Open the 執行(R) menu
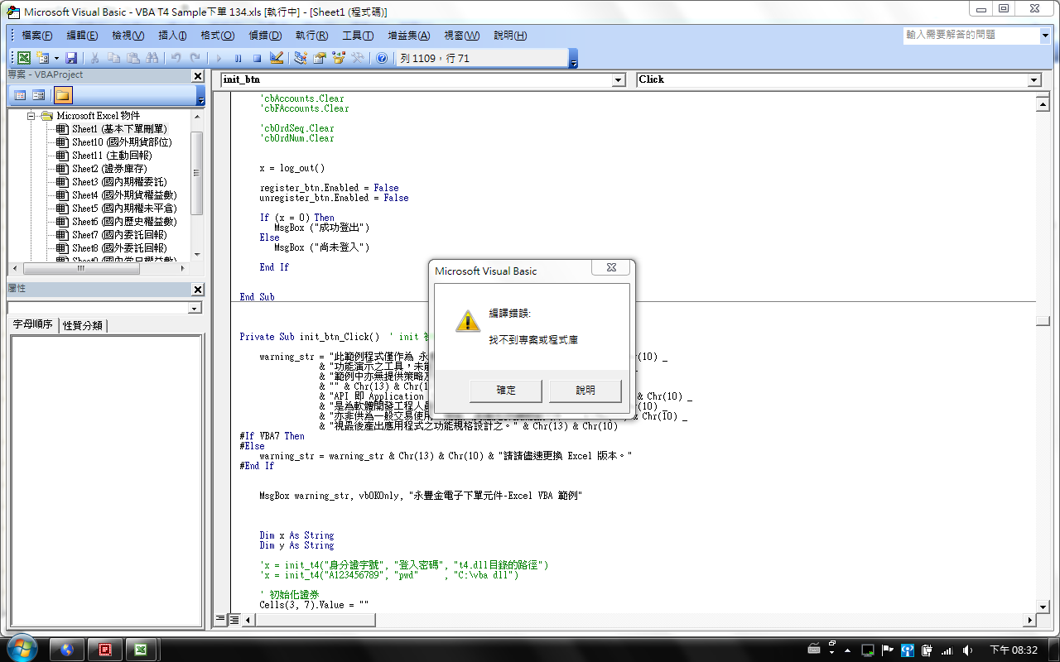This screenshot has width=1060, height=662. (311, 36)
